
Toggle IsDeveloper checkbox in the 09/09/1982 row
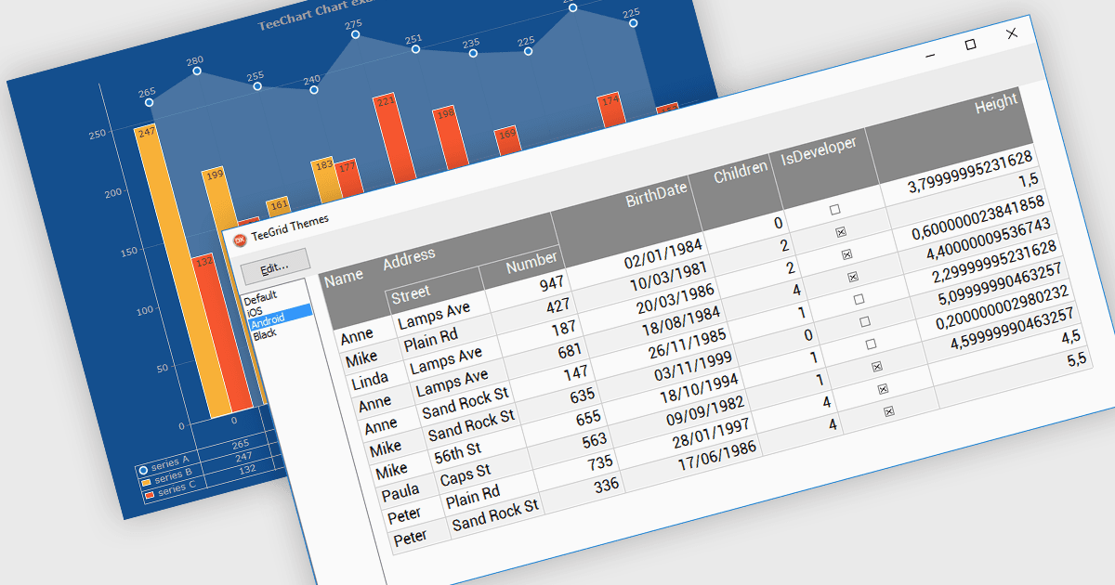pyautogui.click(x=876, y=366)
